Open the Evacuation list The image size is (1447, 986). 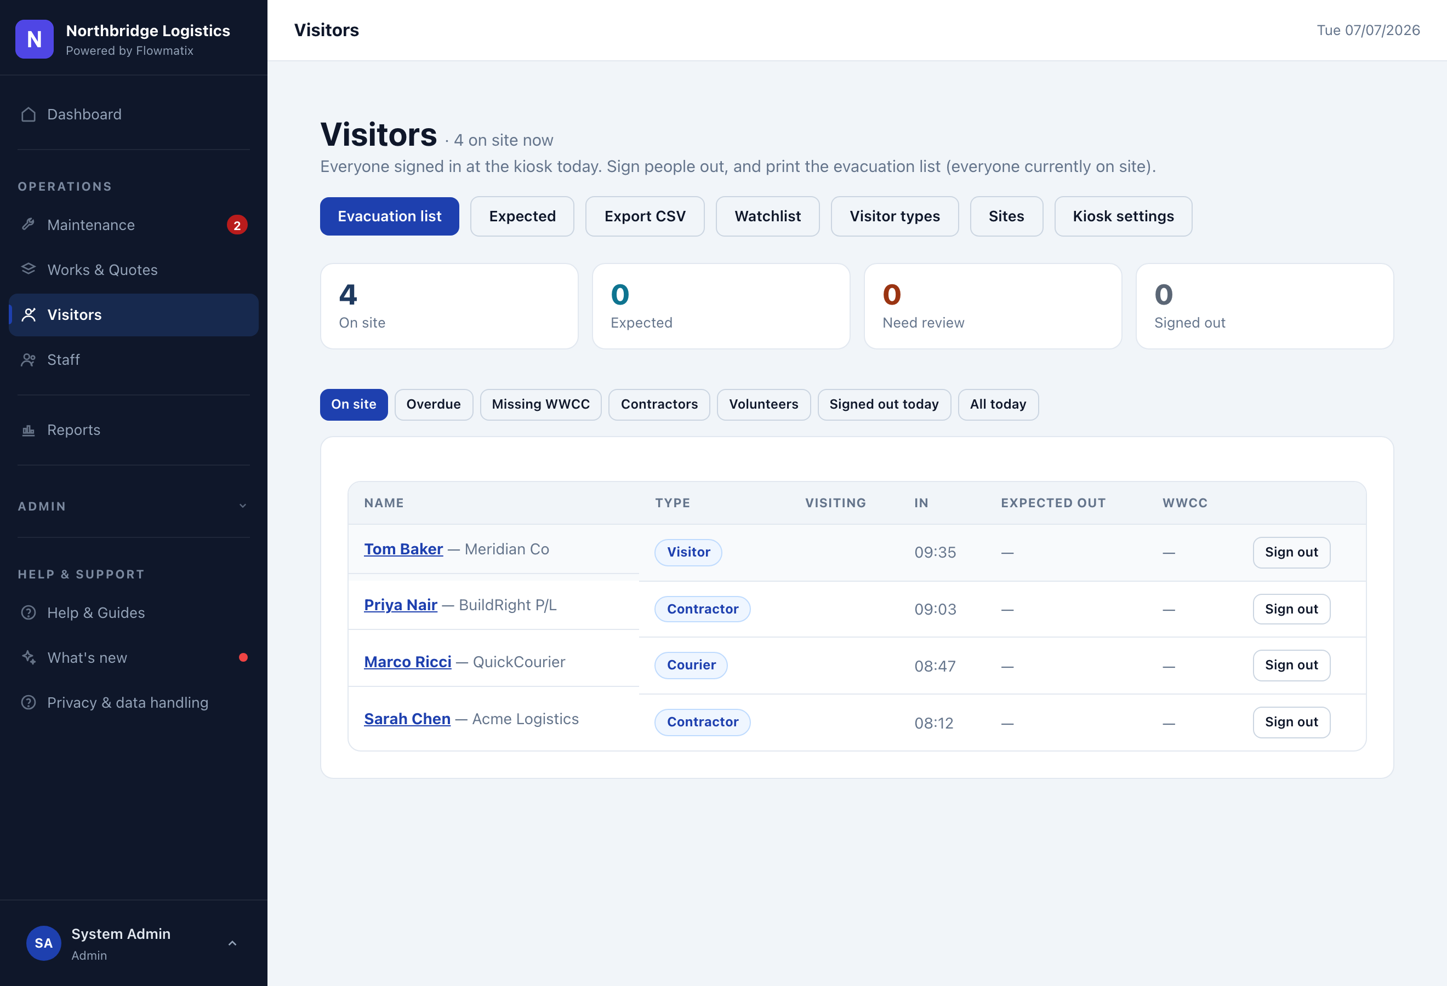tap(389, 216)
